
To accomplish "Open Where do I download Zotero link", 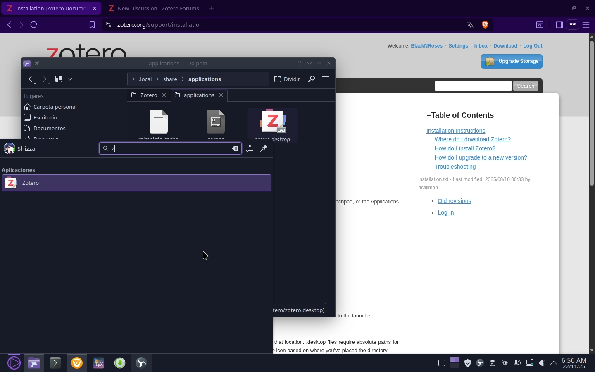I will 473,140.
